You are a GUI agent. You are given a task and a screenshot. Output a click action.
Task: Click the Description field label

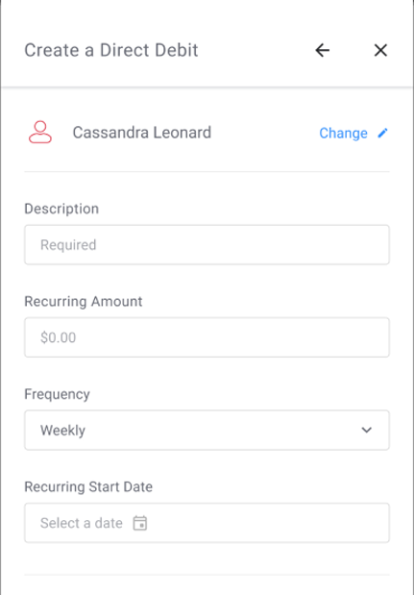(x=61, y=209)
